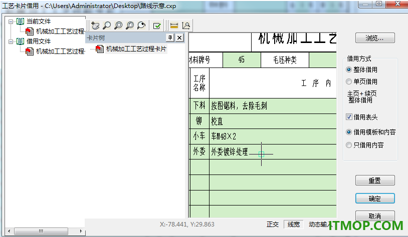Click the 车M48X2 content cell
This screenshot has height=237, width=408.
273,136
